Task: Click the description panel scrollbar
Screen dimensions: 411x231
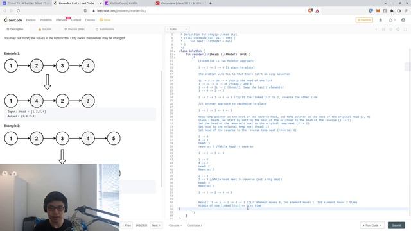Action: pos(161,128)
